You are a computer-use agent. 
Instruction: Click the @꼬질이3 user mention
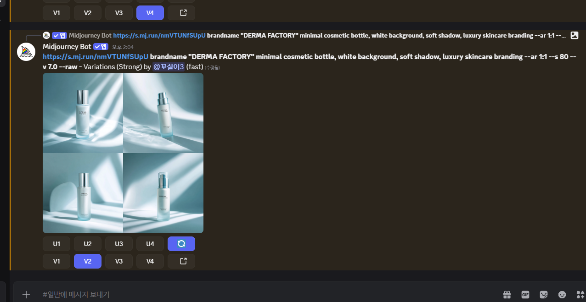pos(169,67)
